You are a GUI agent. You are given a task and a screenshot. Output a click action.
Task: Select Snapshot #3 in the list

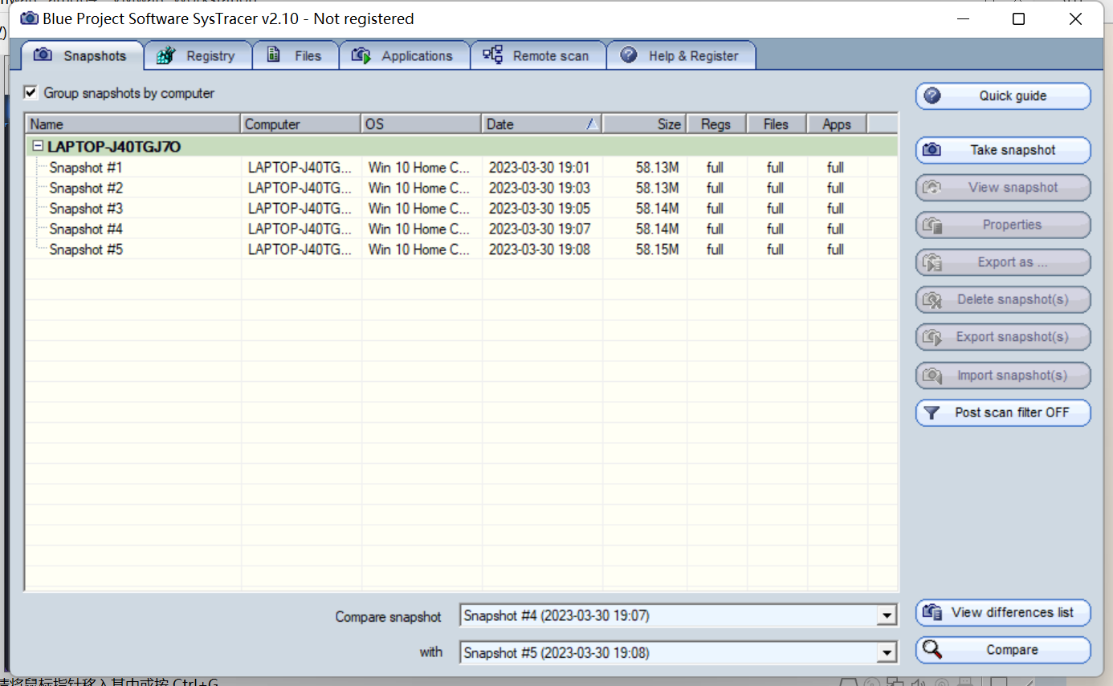pyautogui.click(x=86, y=209)
